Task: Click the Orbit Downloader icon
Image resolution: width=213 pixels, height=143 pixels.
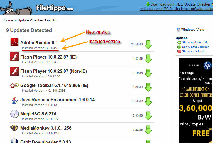Action: tap(14, 140)
